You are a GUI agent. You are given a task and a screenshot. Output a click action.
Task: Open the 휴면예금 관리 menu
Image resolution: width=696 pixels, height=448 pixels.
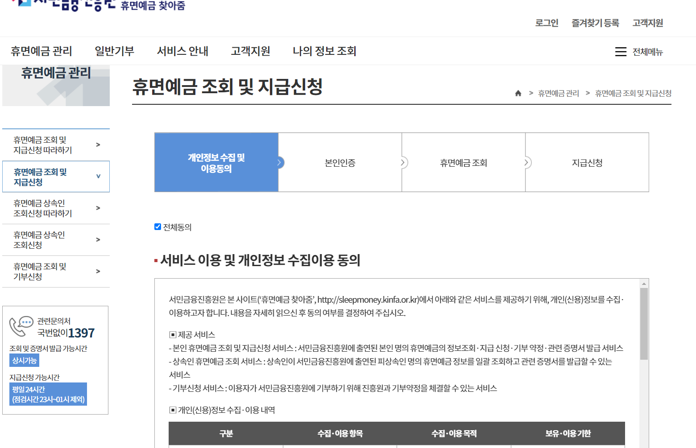click(41, 51)
